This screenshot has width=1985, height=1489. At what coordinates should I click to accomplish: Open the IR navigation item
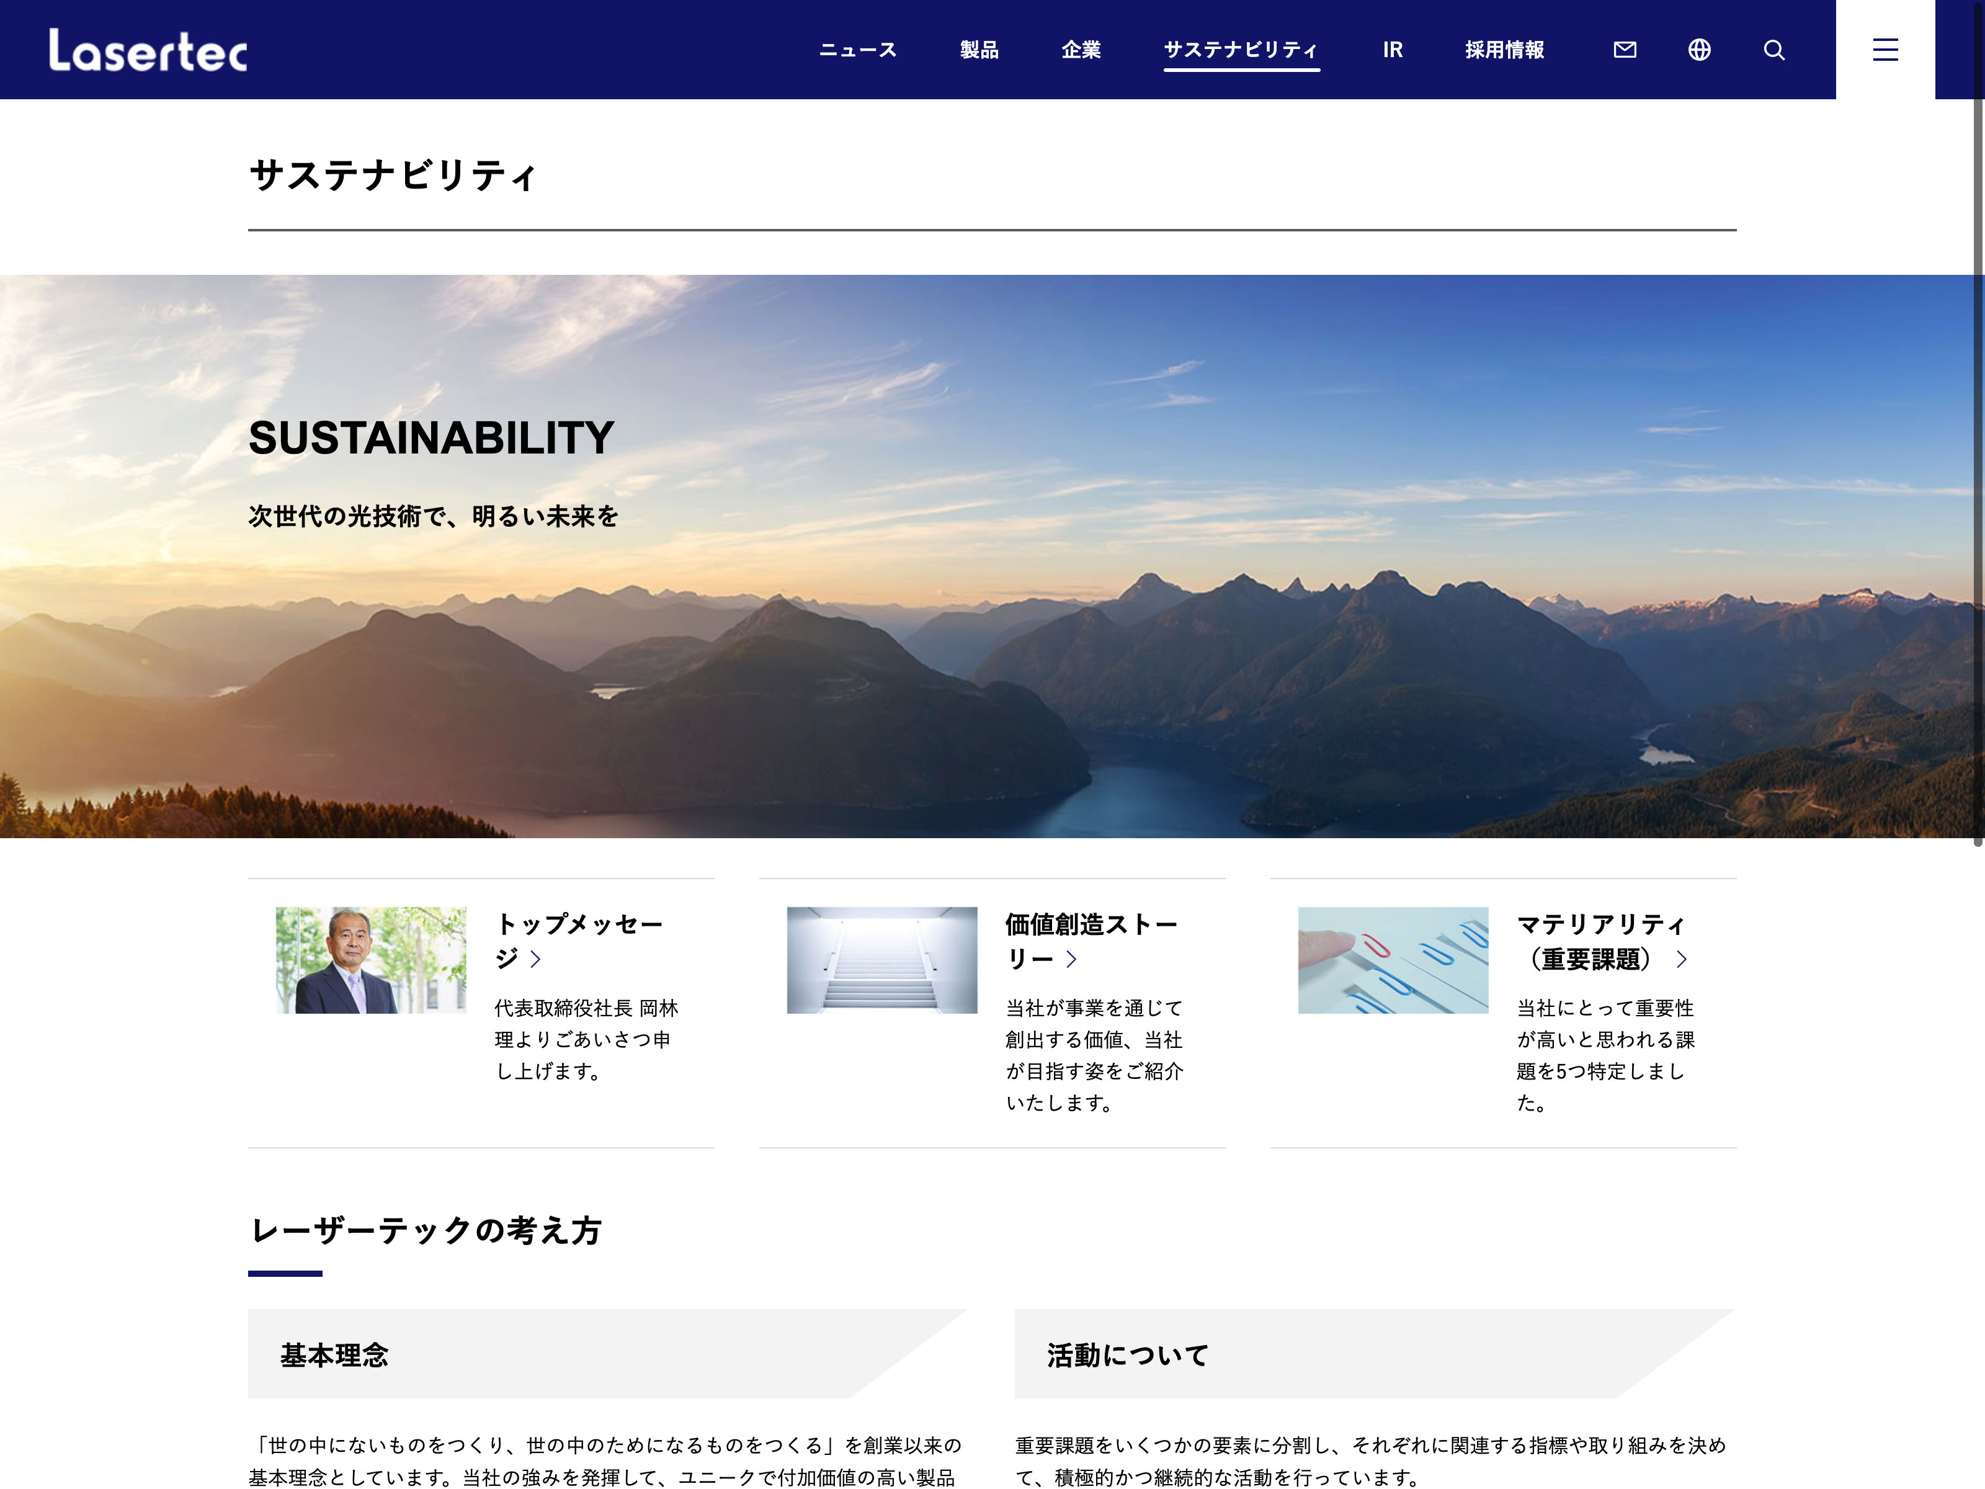(1392, 50)
